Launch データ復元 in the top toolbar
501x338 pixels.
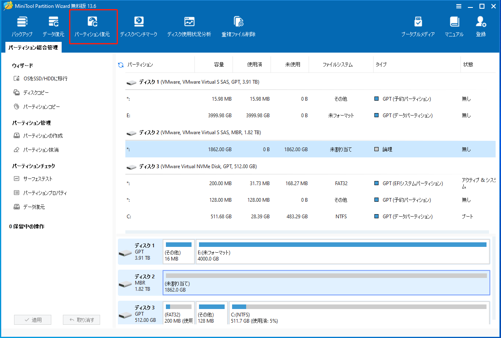(53, 27)
